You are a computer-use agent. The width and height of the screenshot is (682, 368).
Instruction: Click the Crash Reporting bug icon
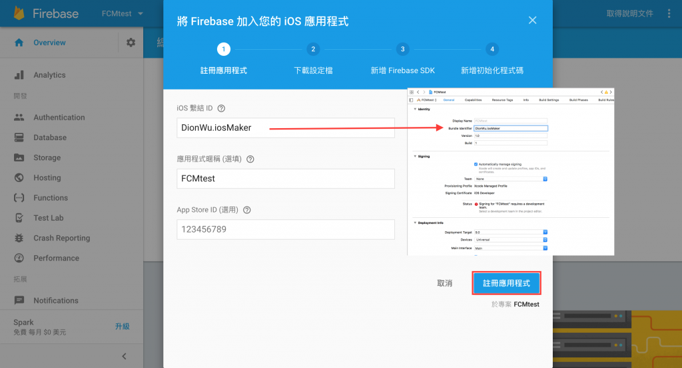19,238
